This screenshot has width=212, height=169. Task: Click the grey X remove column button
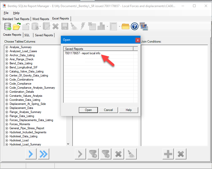(x=118, y=154)
